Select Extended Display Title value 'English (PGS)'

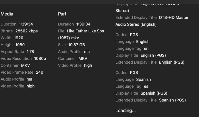coord(172,62)
